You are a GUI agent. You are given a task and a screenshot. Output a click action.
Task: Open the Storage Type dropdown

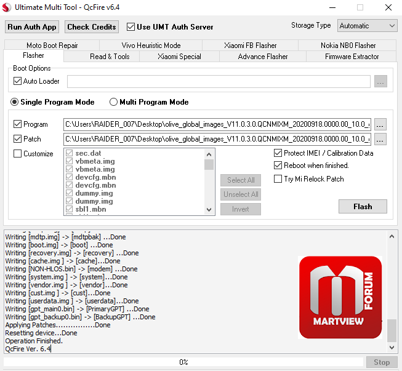tap(367, 26)
